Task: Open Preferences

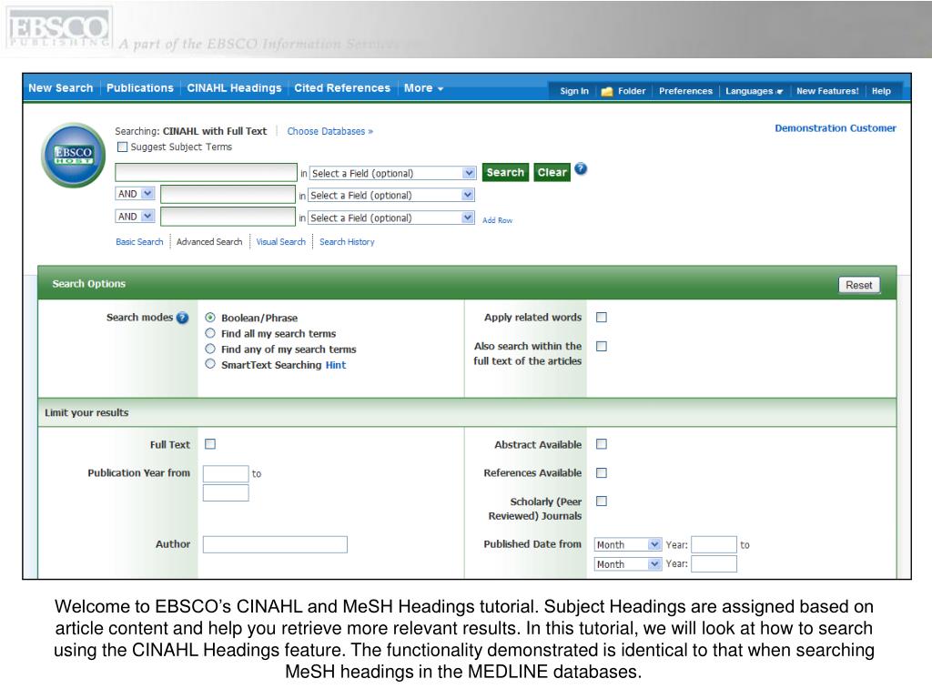Action: click(x=685, y=91)
